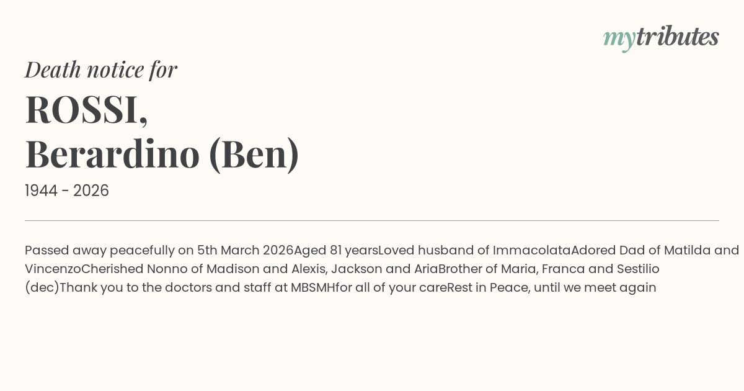Click the death year 2026 under the name
Viewport: 744px width, 391px height.
(x=91, y=191)
